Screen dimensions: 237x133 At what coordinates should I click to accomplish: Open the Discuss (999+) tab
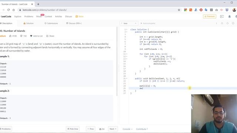point(74,23)
